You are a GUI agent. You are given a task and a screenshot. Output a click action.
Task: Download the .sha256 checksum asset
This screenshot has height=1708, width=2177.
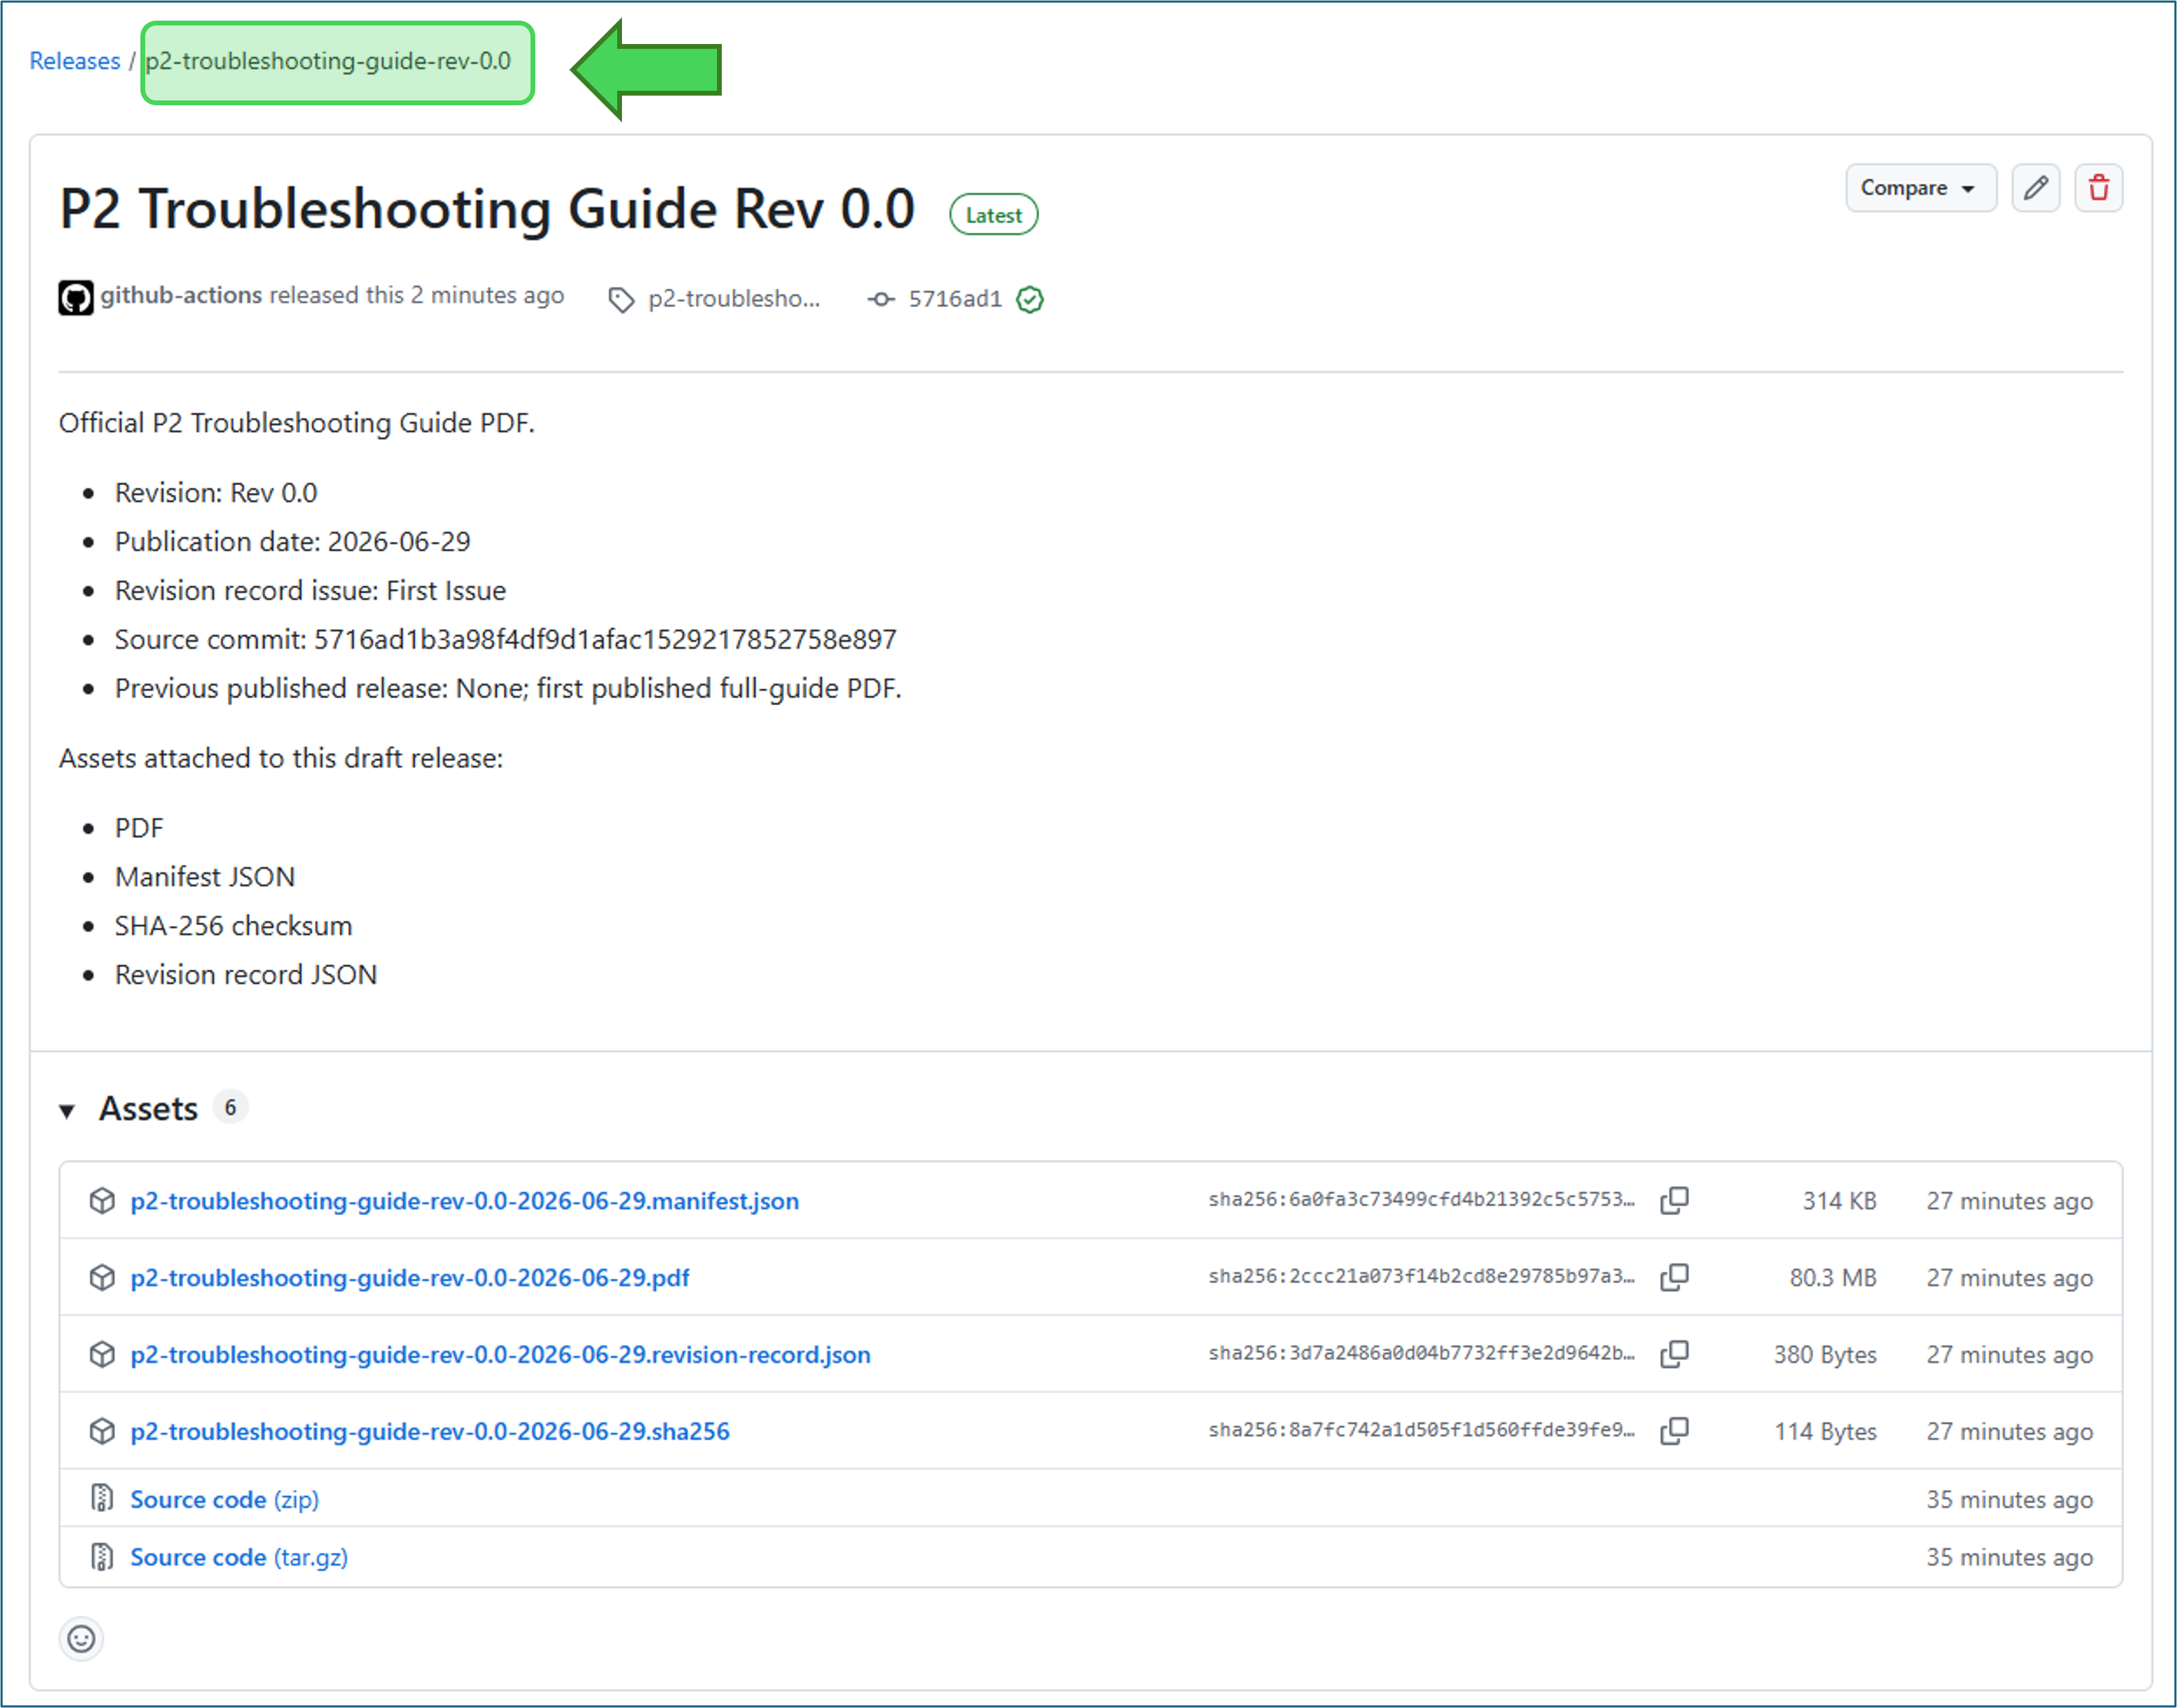(x=430, y=1431)
